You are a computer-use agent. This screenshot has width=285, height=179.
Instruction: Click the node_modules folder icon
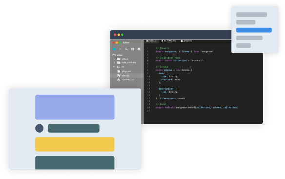[x=119, y=63]
